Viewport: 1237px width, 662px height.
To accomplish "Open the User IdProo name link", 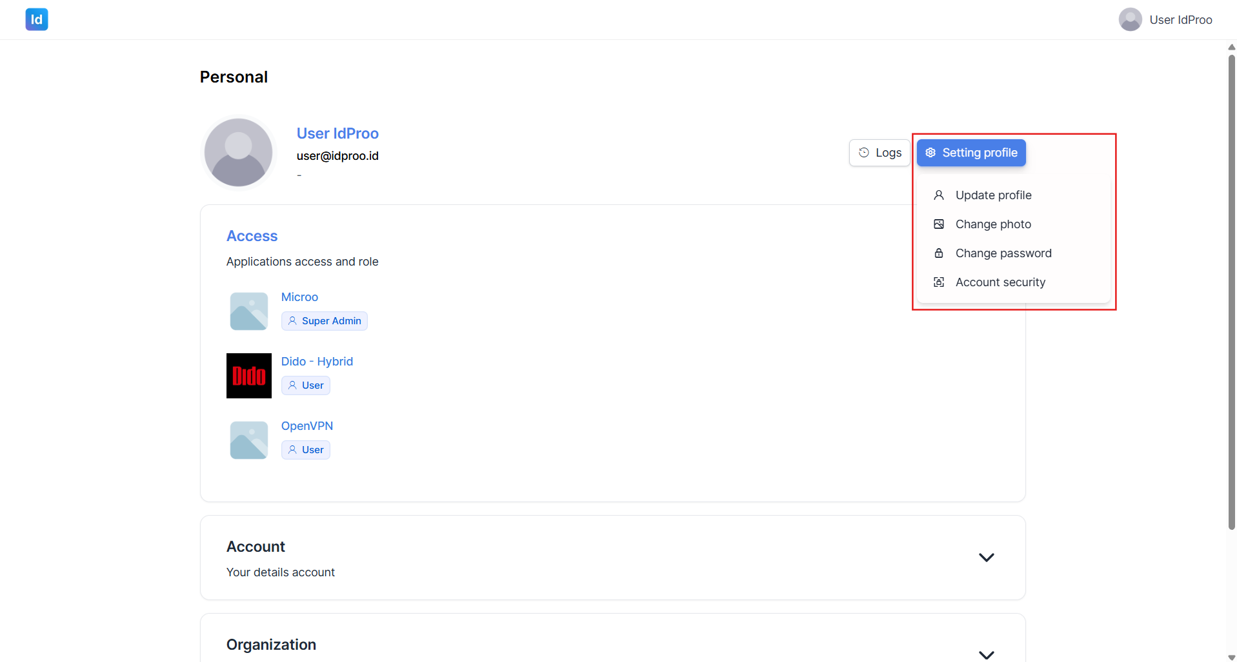I will pyautogui.click(x=337, y=133).
